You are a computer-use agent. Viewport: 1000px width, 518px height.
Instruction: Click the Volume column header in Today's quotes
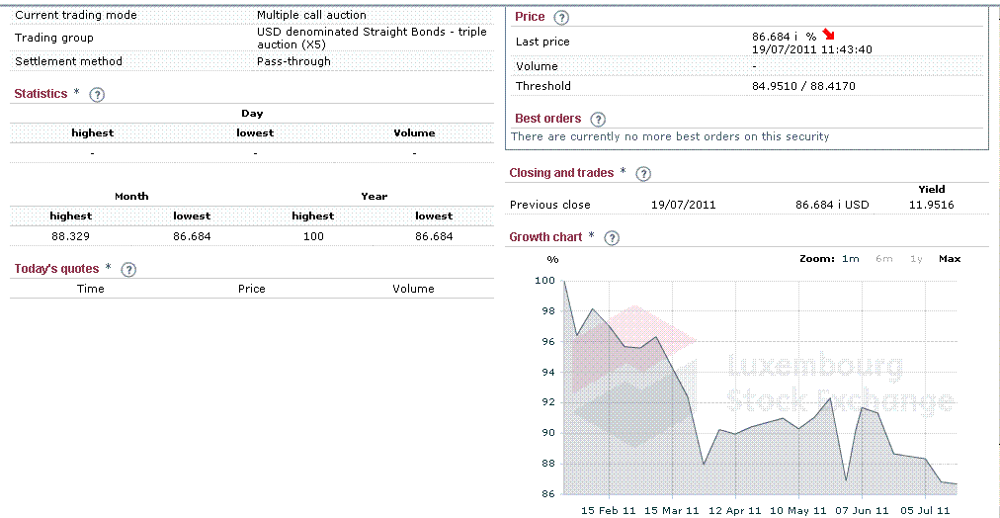413,289
